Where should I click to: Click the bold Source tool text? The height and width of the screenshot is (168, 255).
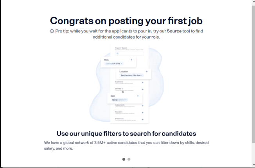pyautogui.click(x=174, y=31)
